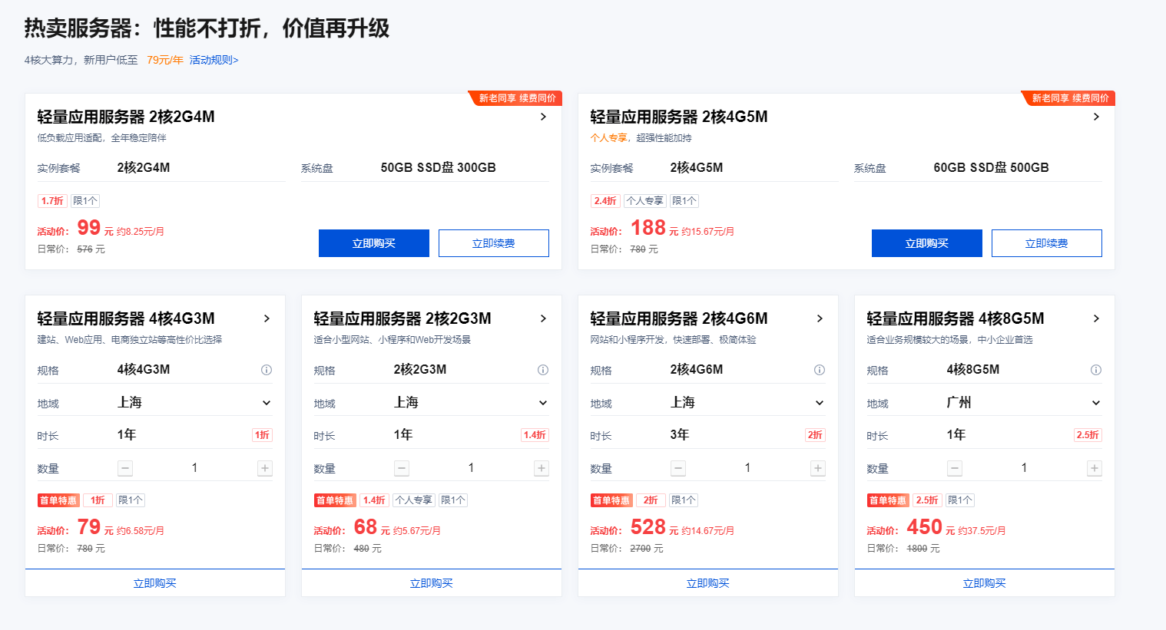Open details arrow for 轻量应用服务器 4核8G5M
The height and width of the screenshot is (630, 1166).
click(1096, 318)
